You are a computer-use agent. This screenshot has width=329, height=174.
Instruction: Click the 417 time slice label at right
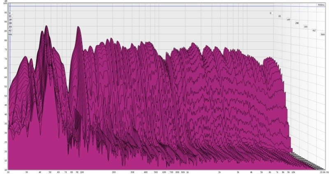tap(314, 30)
